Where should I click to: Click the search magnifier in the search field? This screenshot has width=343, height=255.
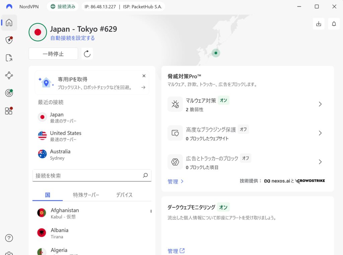pos(145,175)
